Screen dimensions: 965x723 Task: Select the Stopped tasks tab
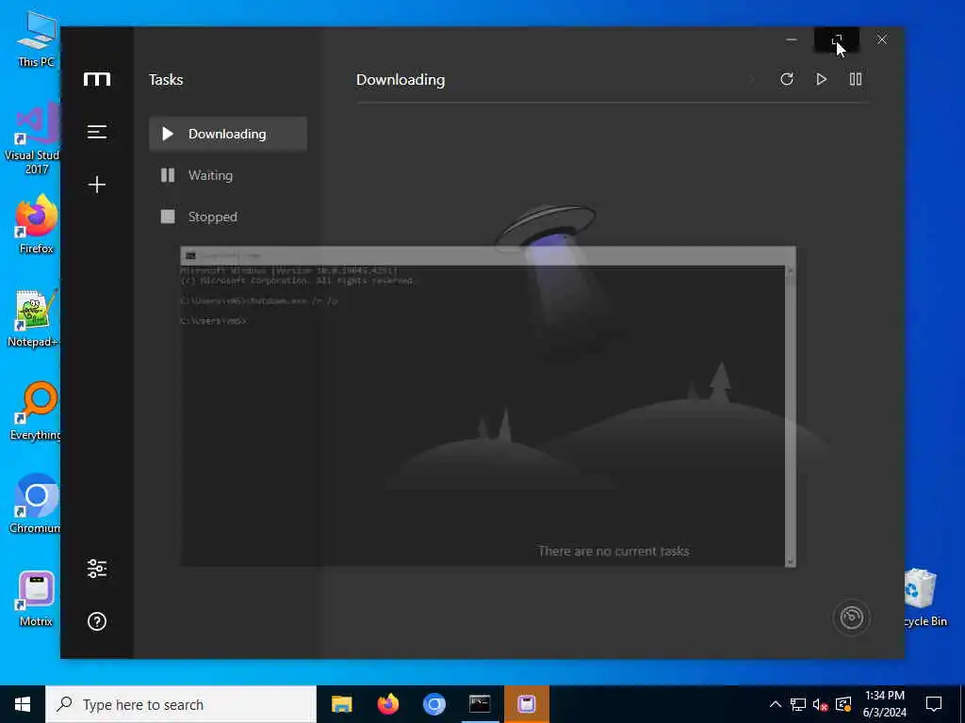click(x=228, y=217)
